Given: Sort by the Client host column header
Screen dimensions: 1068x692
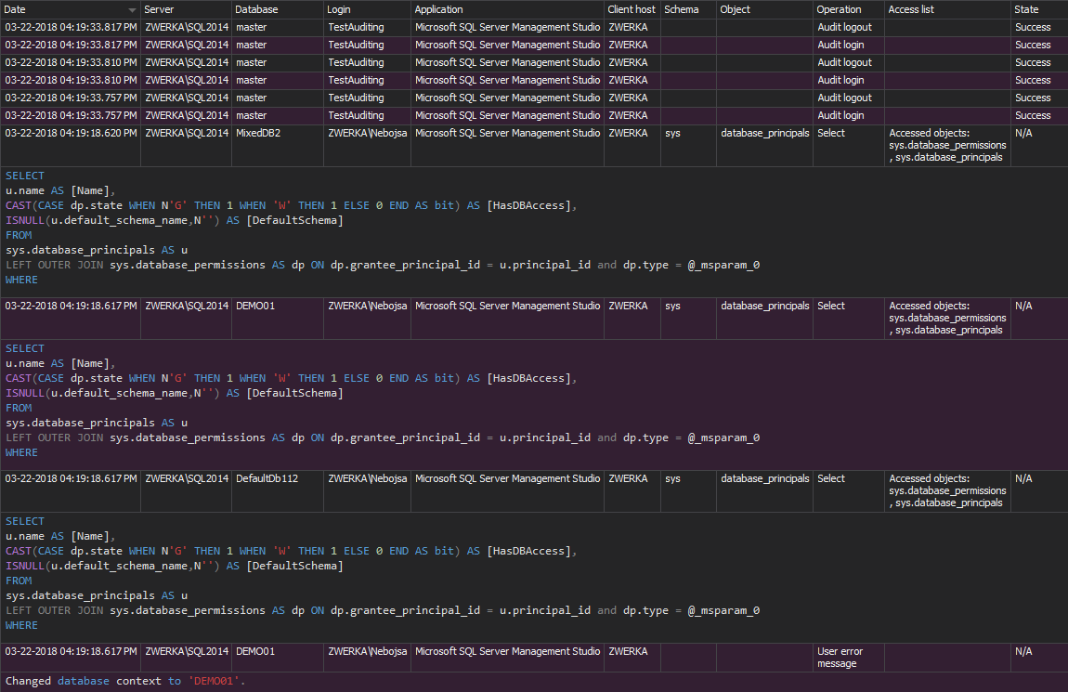Looking at the screenshot, I should point(632,9).
